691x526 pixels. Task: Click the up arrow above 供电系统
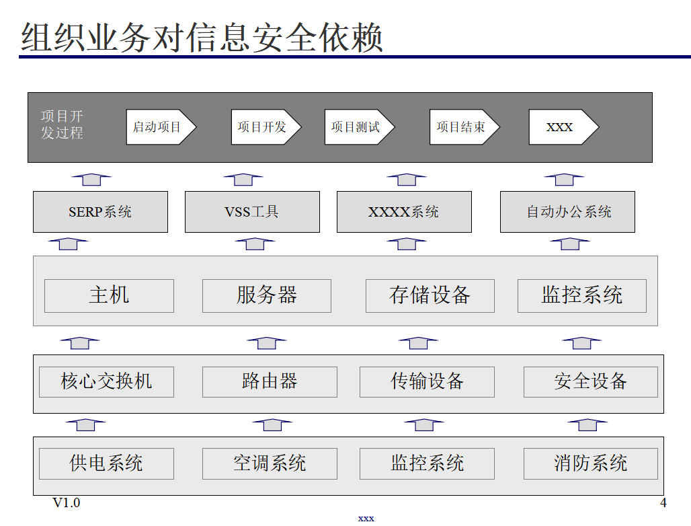85,424
